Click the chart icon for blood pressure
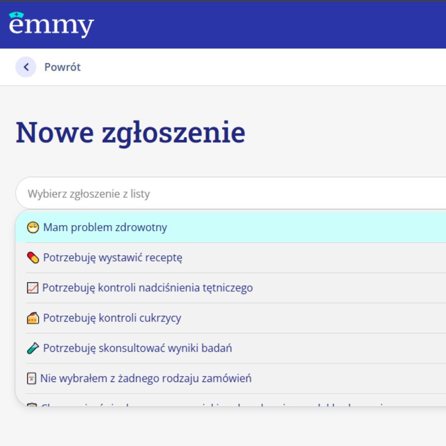Screen dimensions: 446x446 tap(33, 288)
